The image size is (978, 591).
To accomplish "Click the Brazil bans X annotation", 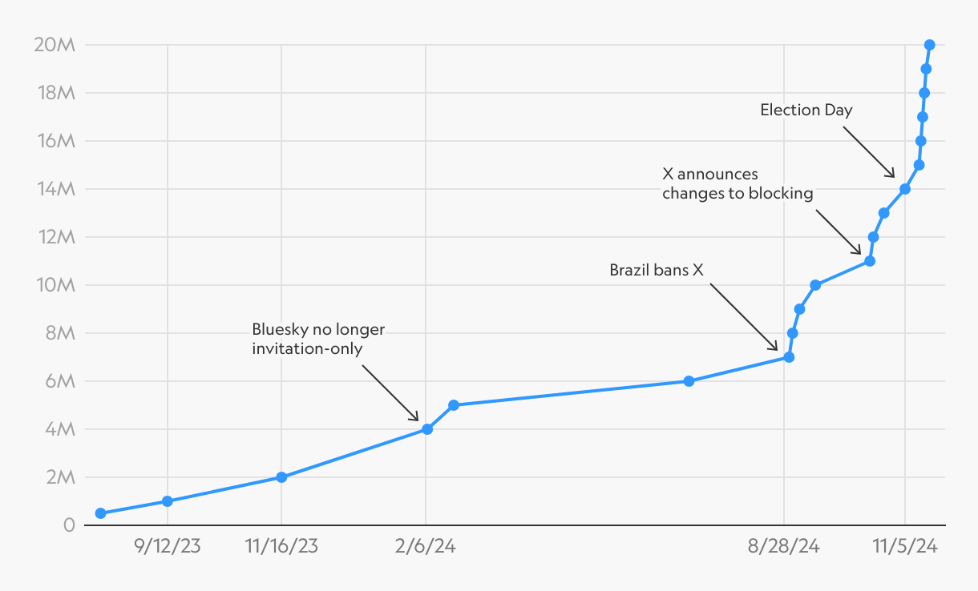I will (x=657, y=270).
